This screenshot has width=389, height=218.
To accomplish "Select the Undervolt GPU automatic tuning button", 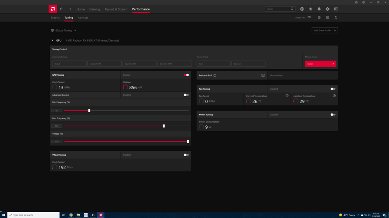I will (104, 64).
